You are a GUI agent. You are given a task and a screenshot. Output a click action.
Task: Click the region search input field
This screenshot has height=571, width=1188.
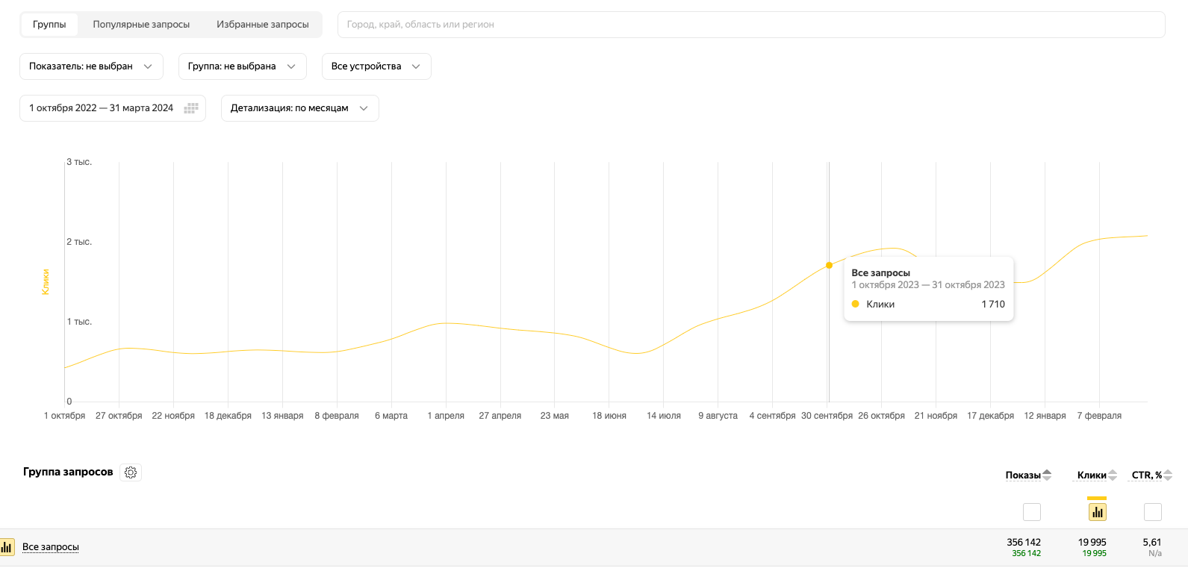pyautogui.click(x=750, y=25)
